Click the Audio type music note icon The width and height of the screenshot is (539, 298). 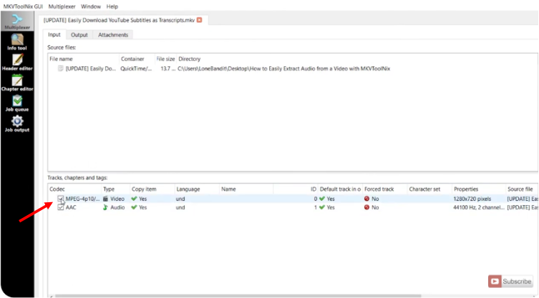click(x=105, y=207)
